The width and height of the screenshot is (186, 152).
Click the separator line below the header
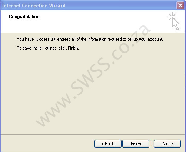tap(93, 32)
